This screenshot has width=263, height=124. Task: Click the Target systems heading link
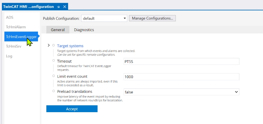tap(70, 46)
